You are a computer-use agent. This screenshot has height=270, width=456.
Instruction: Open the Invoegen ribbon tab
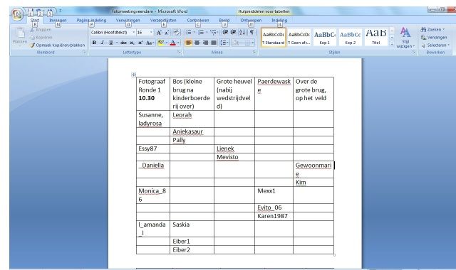pos(58,21)
